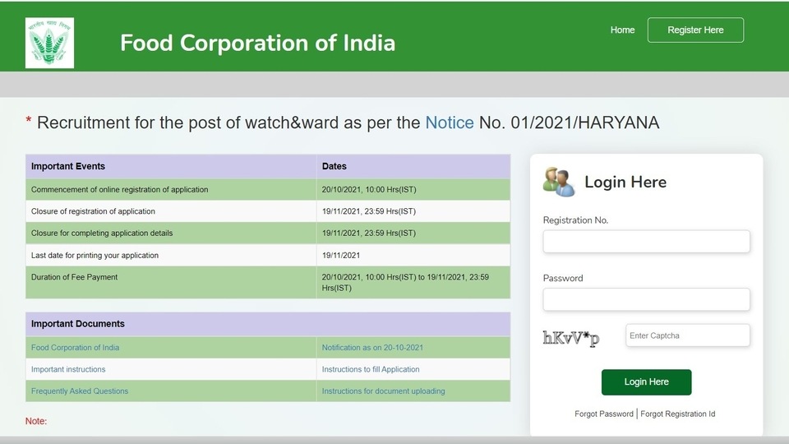Select the fee payment duration date cell

[x=413, y=282]
